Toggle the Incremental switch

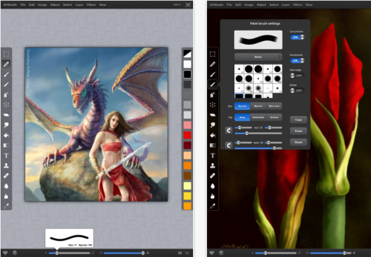coord(297,61)
